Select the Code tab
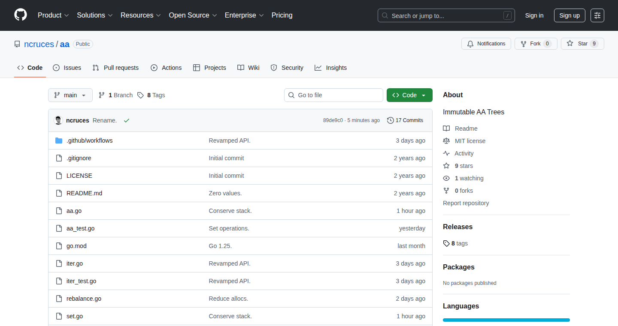The image size is (618, 326). 30,68
